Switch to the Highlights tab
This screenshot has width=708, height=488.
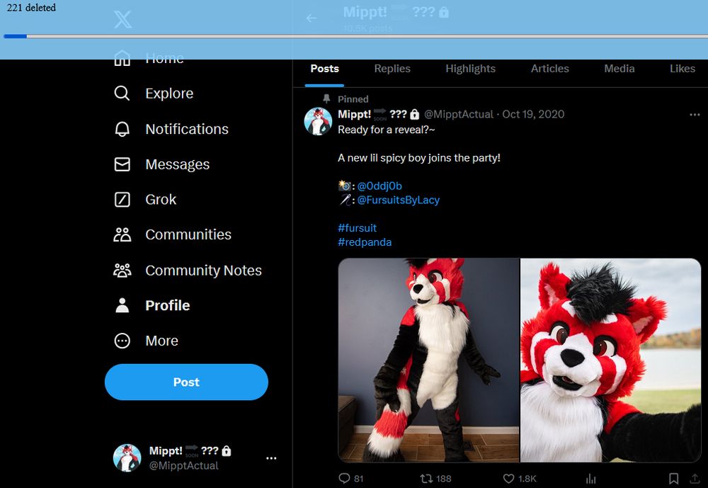point(471,69)
